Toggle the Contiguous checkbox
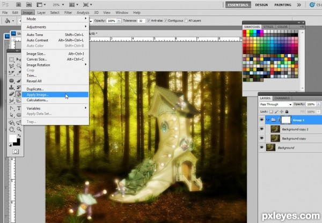This screenshot has height=223, width=322. click(x=165, y=21)
